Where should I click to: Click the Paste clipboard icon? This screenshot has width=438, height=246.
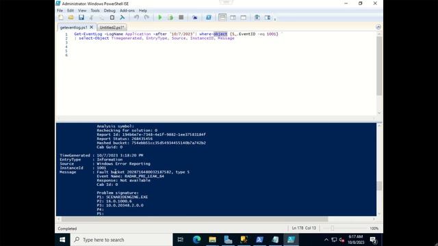(x=112, y=18)
